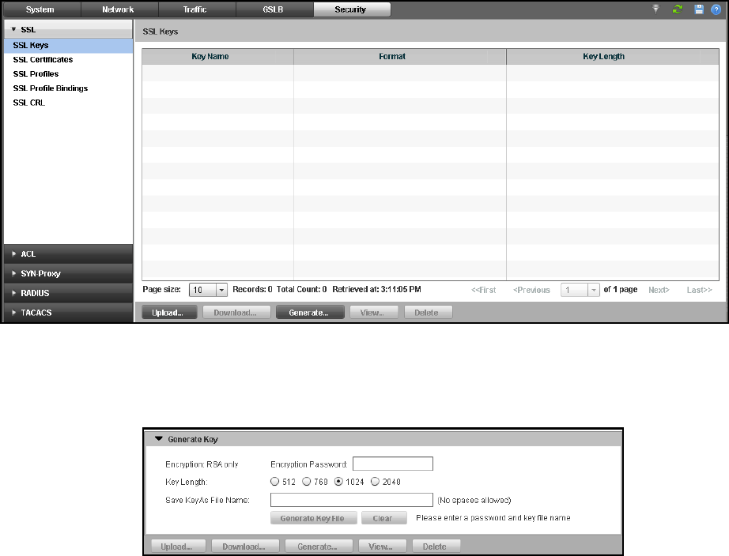Image resolution: width=729 pixels, height=556 pixels.
Task: Expand the TACACS section
Action: (68, 313)
